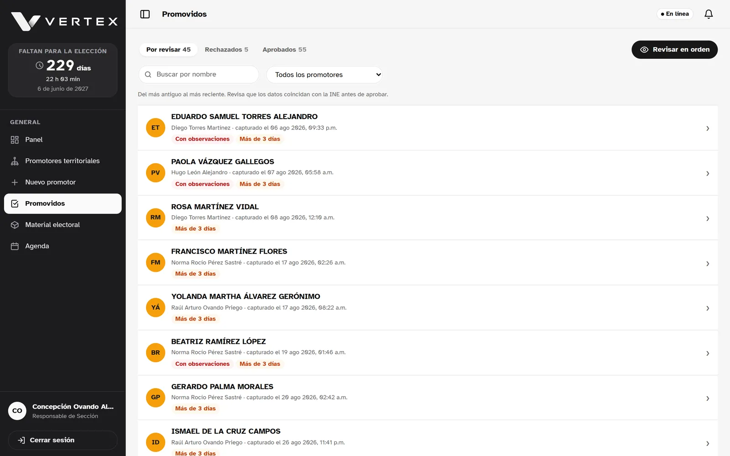
Task: Open ISMAEL DE LA CRUZ CAMPOS name
Action: point(226,431)
